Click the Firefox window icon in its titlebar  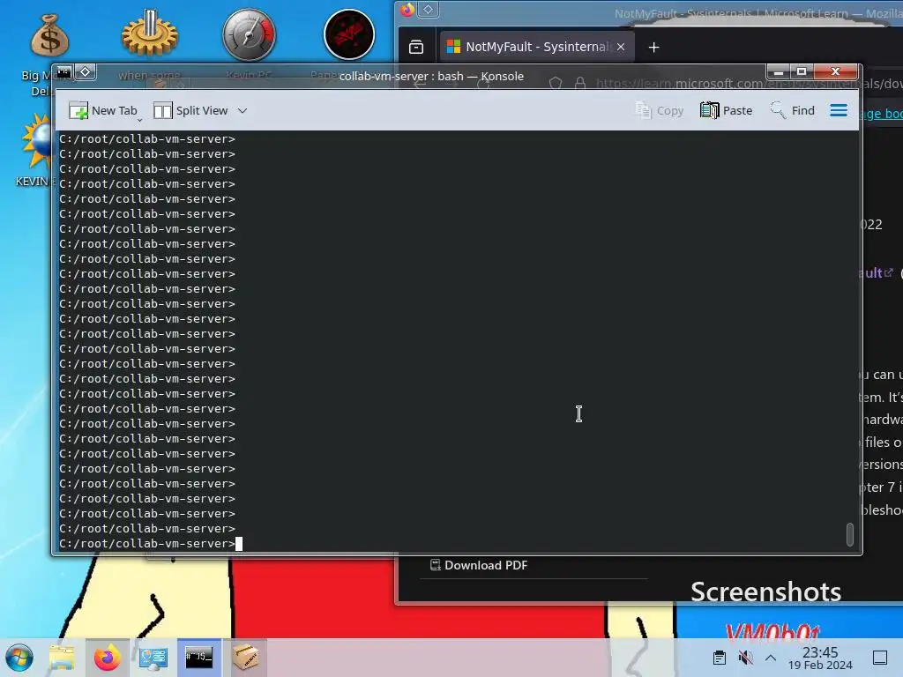coord(407,10)
